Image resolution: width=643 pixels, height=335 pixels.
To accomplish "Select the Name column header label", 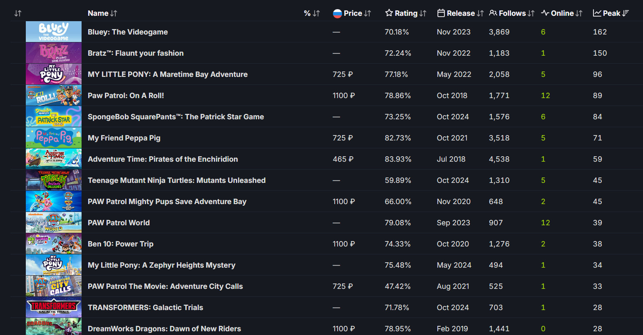I will tap(98, 13).
